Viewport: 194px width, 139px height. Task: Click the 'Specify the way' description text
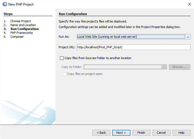93,21
